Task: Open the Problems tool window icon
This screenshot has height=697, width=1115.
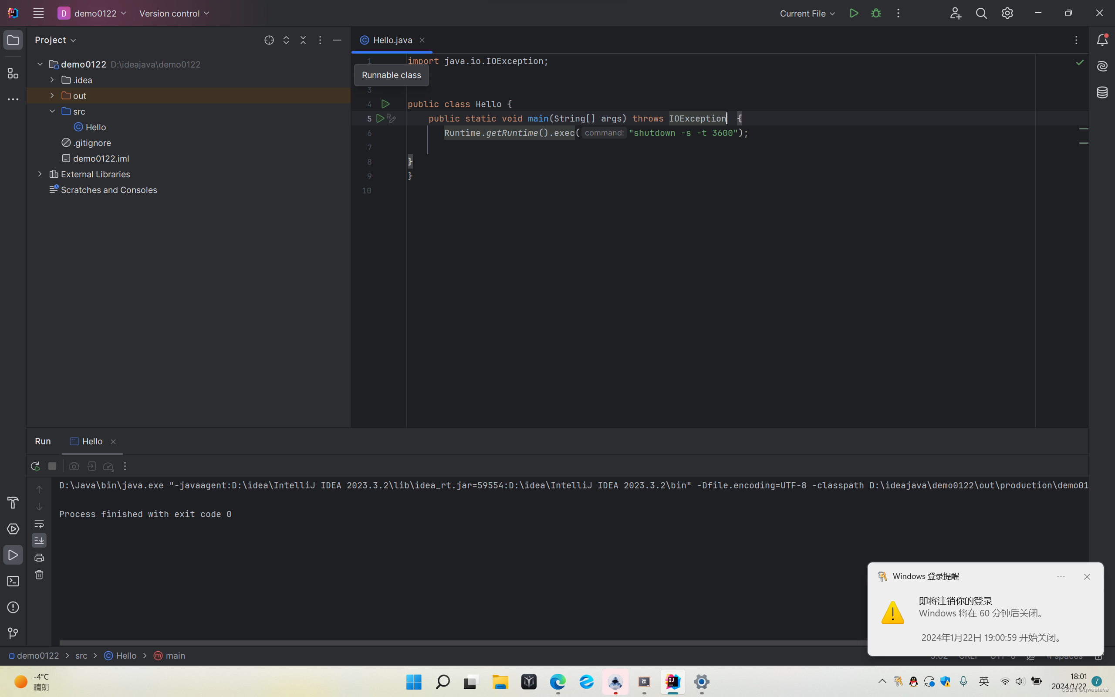Action: (x=13, y=608)
